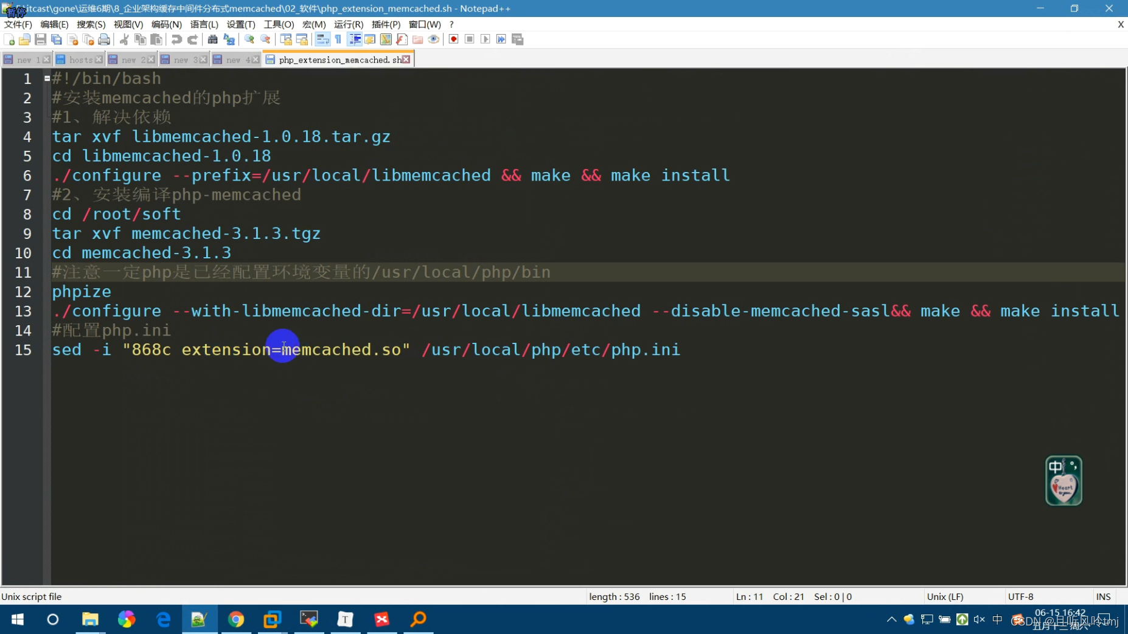Save all open documents
Image resolution: width=1128 pixels, height=634 pixels.
(x=56, y=39)
